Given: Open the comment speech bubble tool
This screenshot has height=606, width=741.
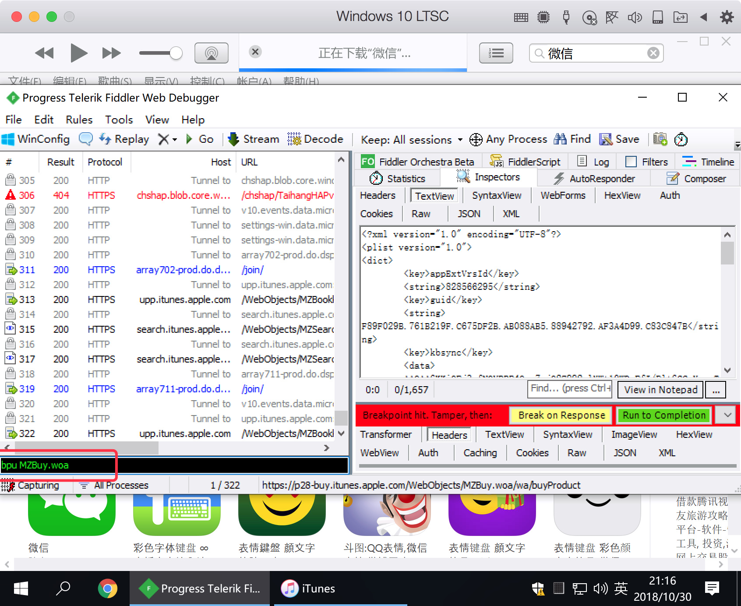Looking at the screenshot, I should tap(85, 139).
